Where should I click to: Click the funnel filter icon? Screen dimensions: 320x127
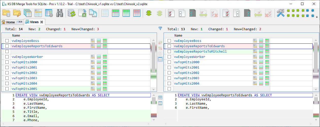pos(160,28)
